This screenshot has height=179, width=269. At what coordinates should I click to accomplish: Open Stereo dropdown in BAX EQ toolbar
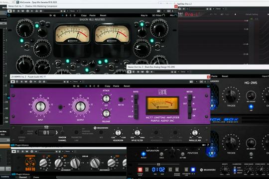[x=69, y=152]
